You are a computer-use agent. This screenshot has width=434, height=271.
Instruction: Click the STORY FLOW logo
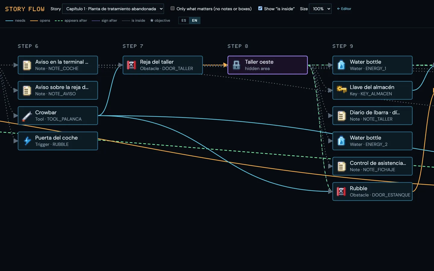pyautogui.click(x=25, y=9)
